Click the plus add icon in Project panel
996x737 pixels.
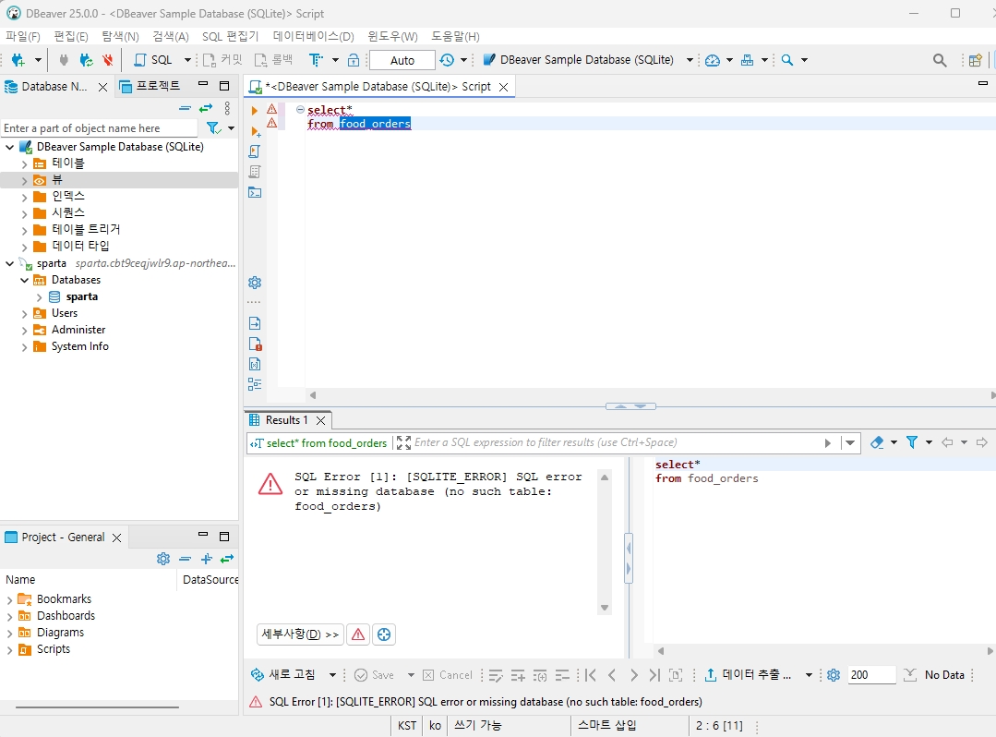pyautogui.click(x=207, y=559)
